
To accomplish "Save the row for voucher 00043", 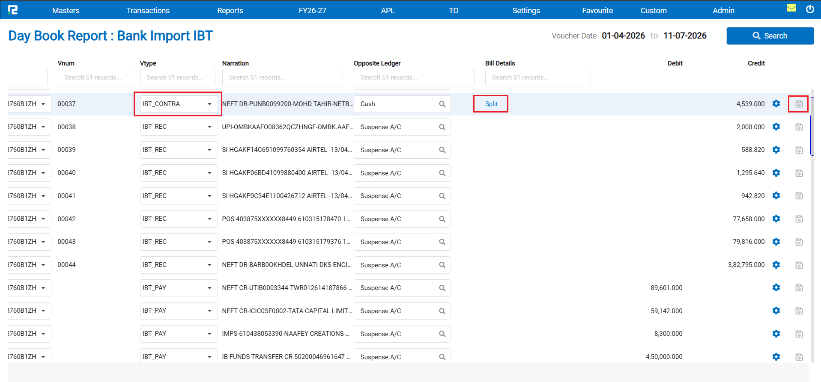I will 799,242.
